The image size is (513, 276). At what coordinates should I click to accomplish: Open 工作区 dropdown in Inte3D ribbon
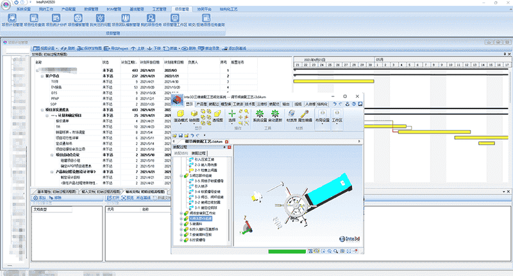337,116
